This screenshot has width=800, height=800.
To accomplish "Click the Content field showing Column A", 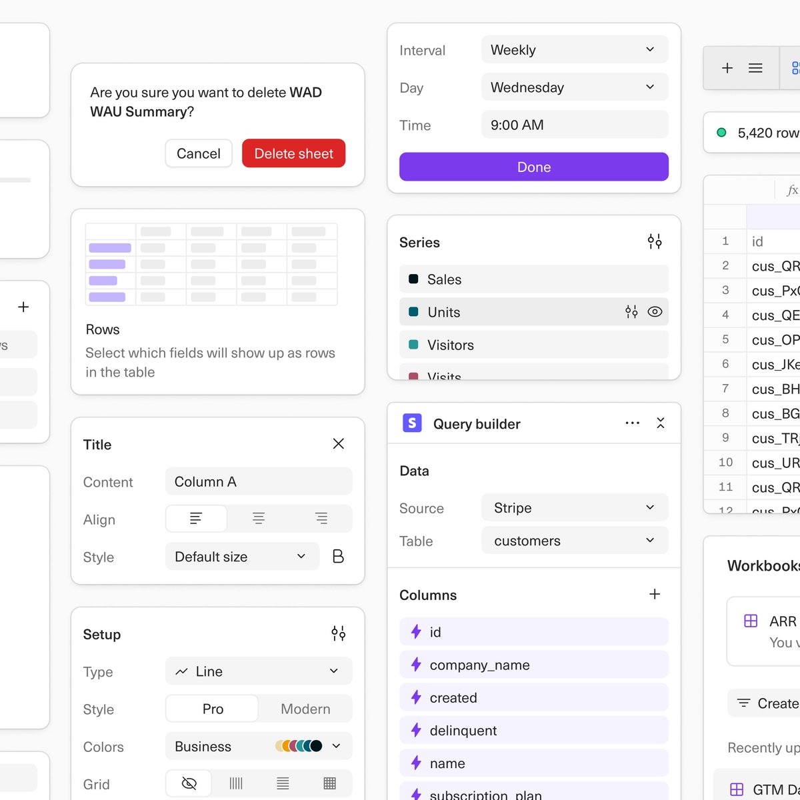I will click(259, 481).
